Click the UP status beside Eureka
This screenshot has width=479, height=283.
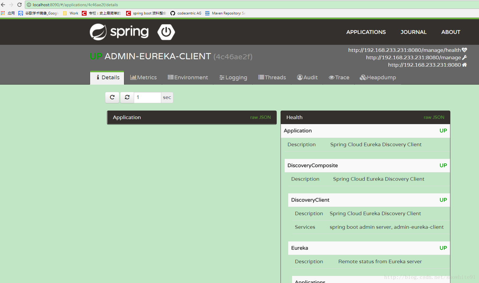[x=443, y=248]
